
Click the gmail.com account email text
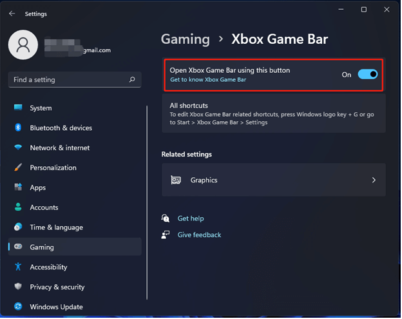point(97,50)
